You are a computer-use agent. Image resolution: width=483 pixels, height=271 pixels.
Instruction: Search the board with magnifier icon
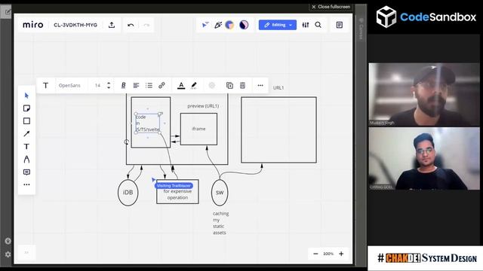318,25
